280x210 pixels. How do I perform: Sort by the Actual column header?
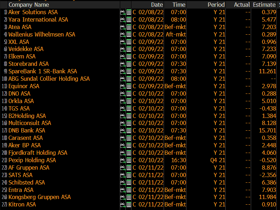(242, 5)
